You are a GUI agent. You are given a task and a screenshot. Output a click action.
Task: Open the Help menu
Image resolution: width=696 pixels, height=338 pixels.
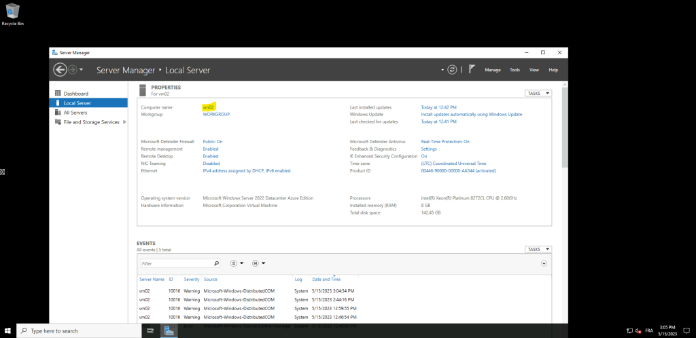[x=553, y=70]
